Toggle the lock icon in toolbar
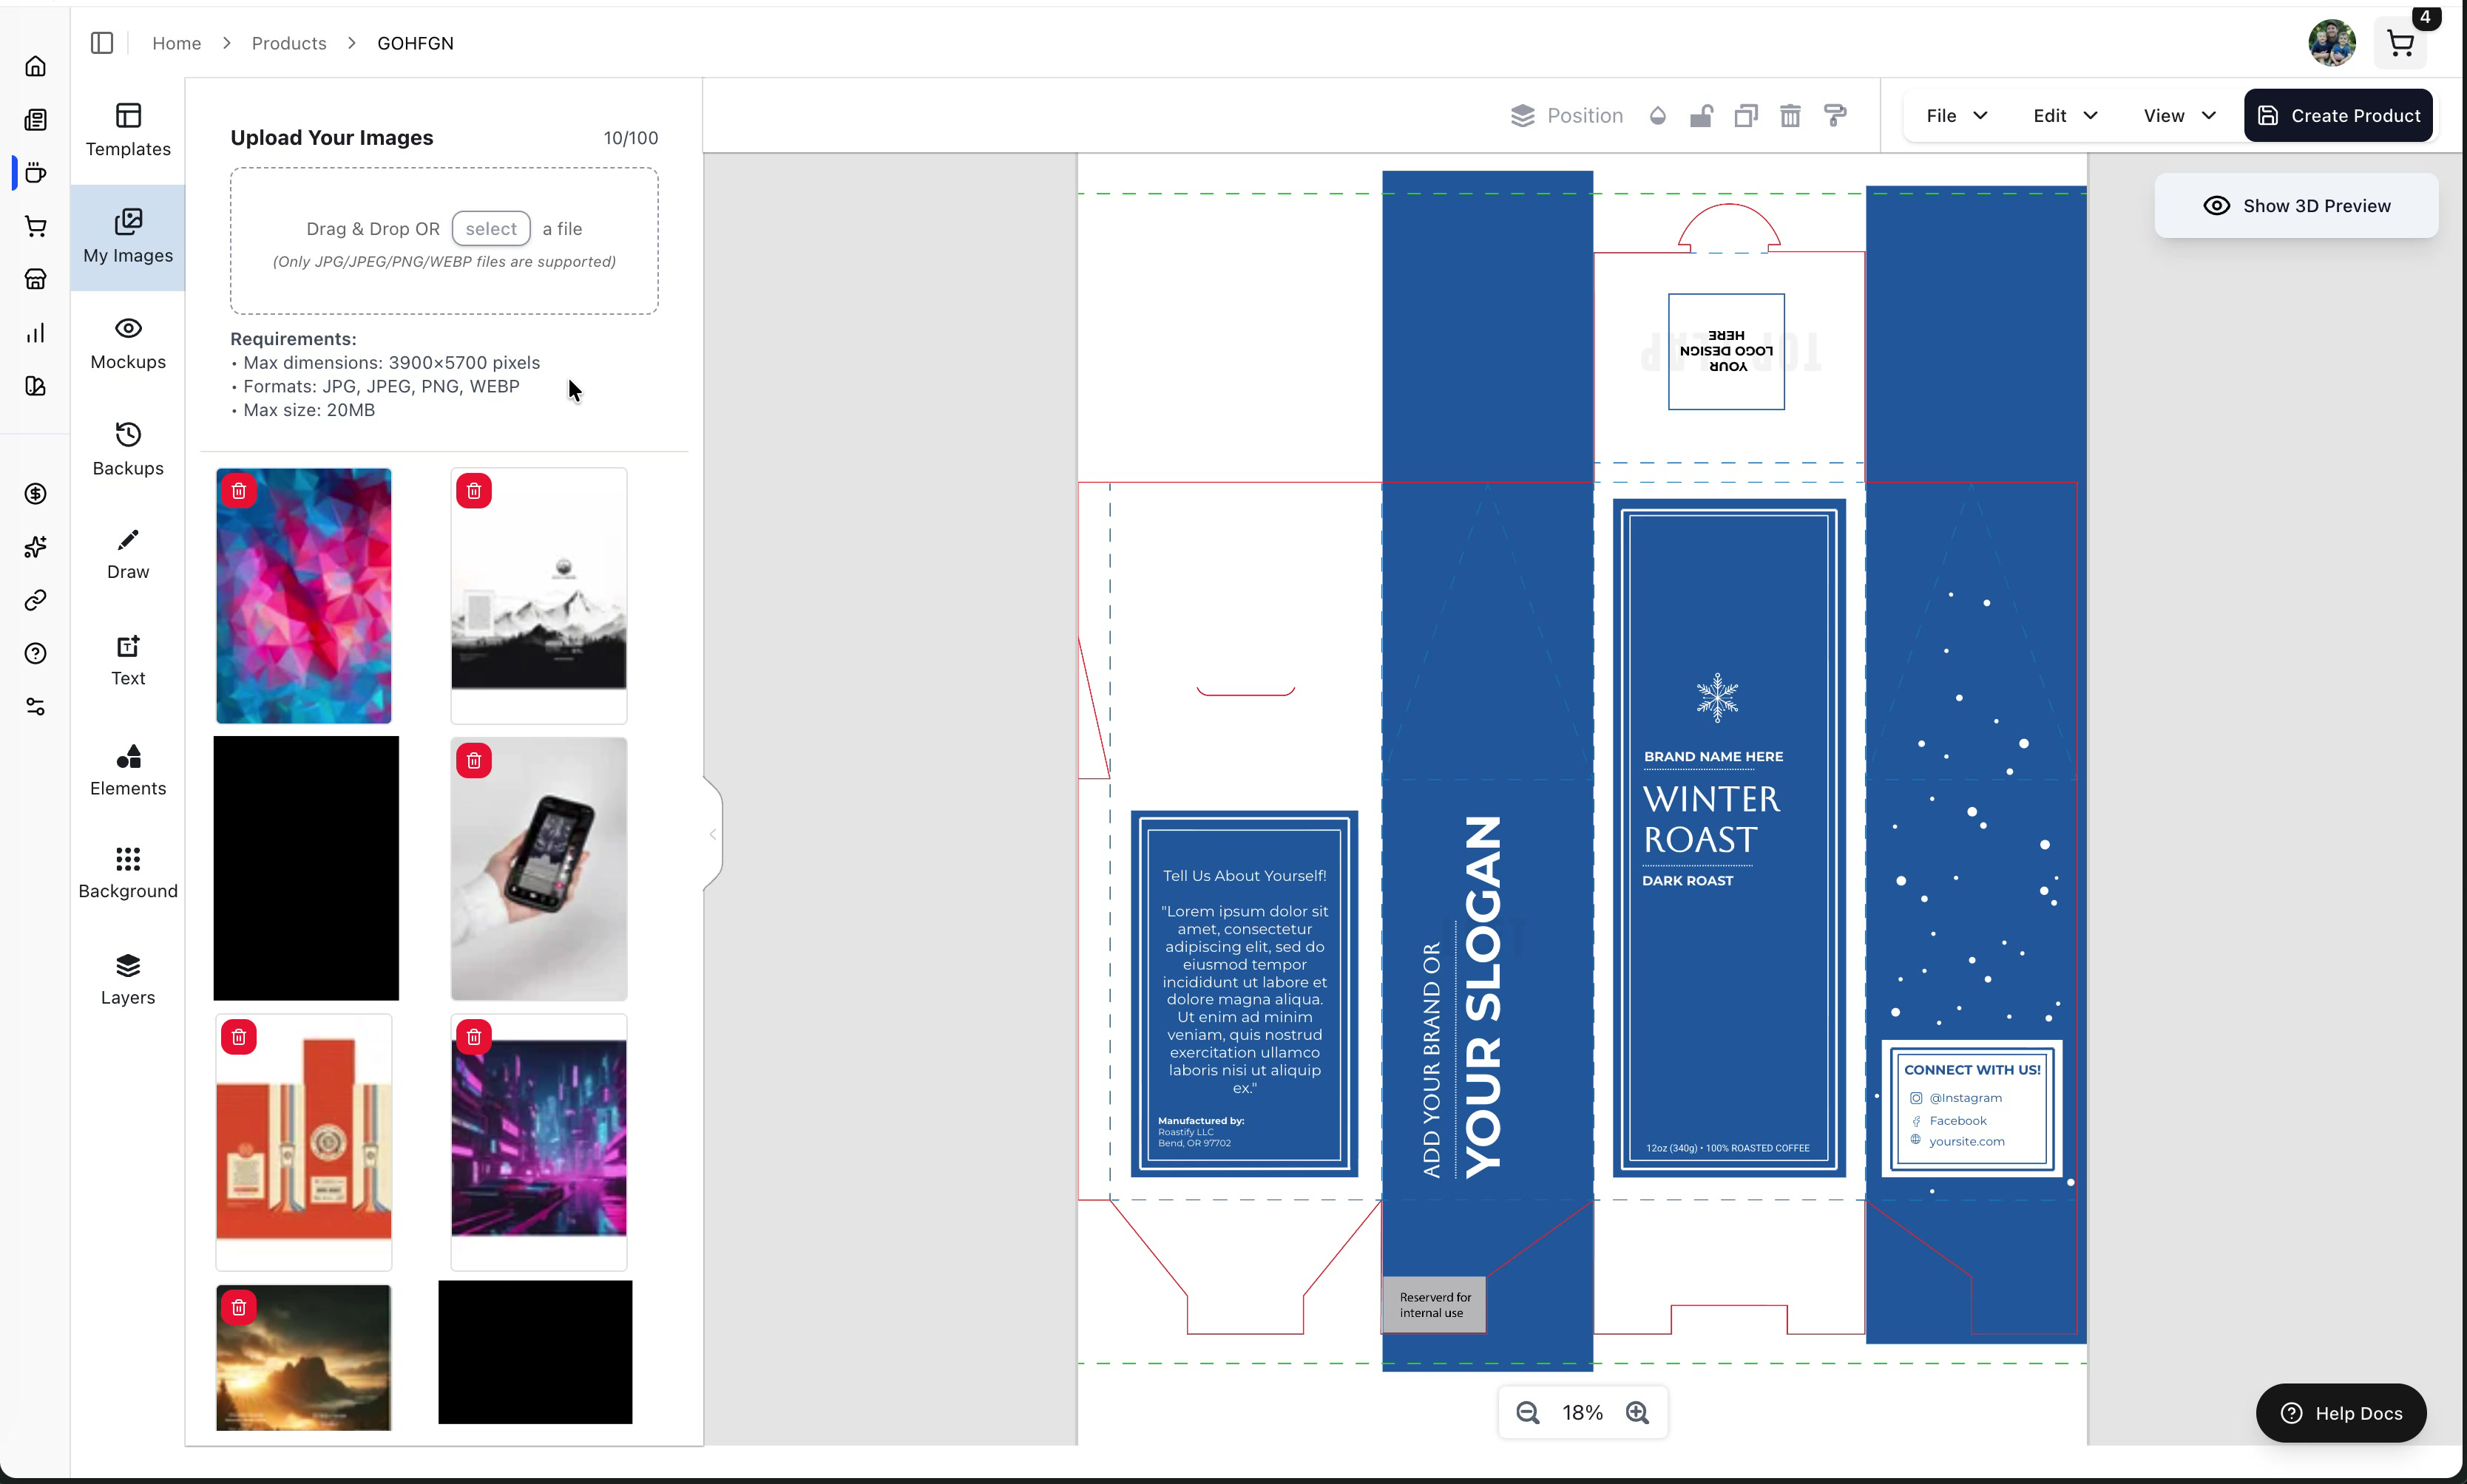2467x1484 pixels. pos(1702,116)
